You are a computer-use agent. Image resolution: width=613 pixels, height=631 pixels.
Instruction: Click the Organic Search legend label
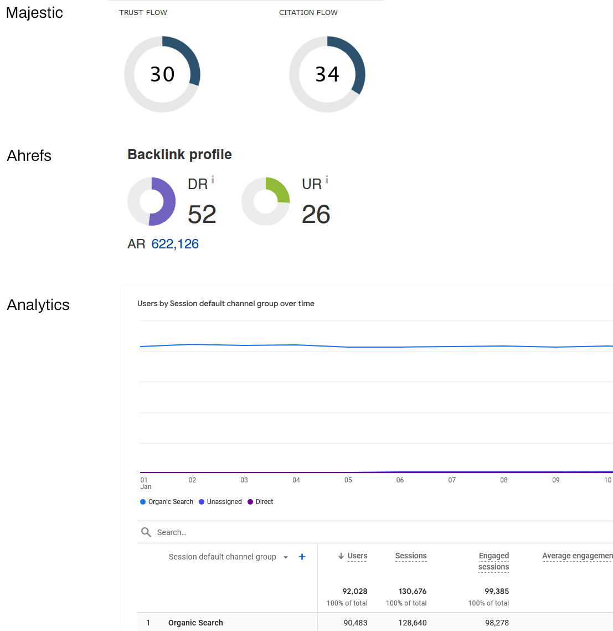click(171, 502)
